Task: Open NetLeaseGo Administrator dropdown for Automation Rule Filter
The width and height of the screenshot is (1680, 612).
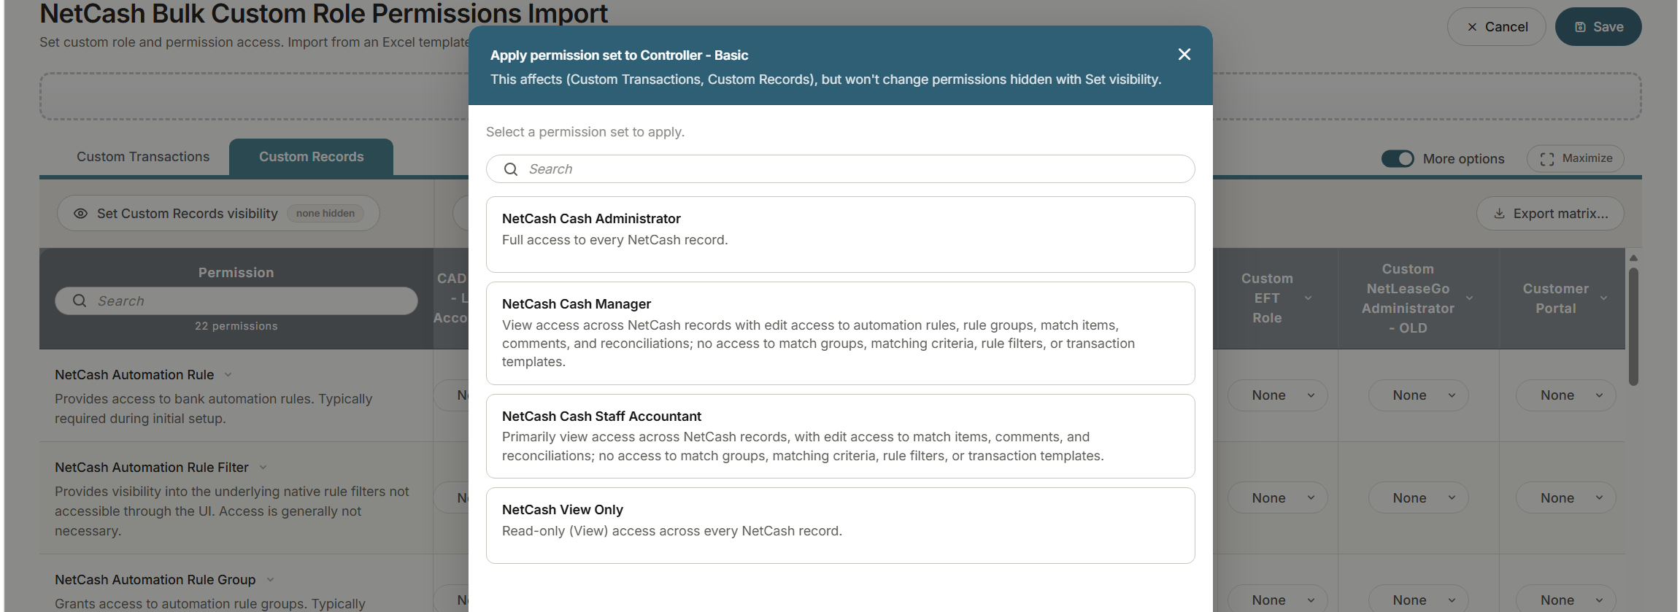Action: pyautogui.click(x=1419, y=498)
